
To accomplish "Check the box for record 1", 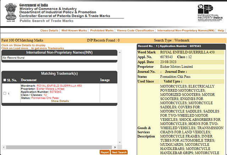I will (x=5, y=93).
